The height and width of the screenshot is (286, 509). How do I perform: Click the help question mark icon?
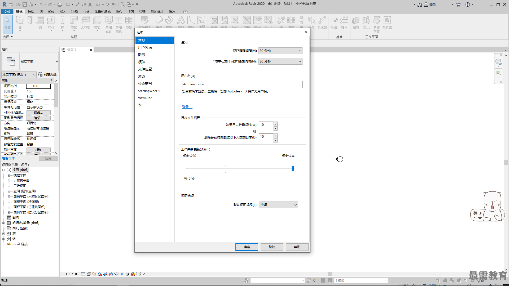(x=468, y=5)
